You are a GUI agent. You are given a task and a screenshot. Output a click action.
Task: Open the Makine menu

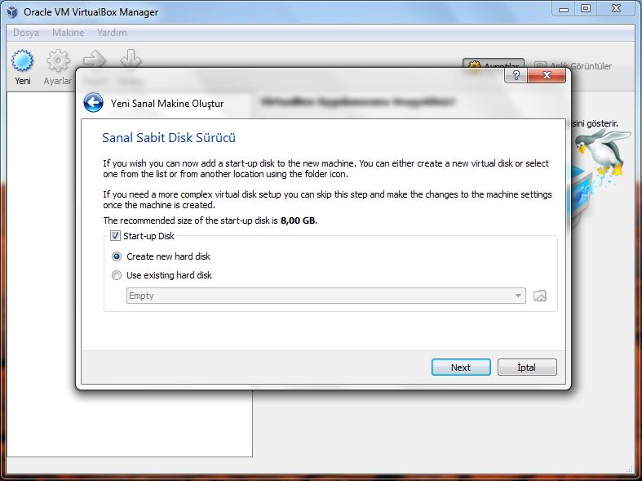point(68,33)
